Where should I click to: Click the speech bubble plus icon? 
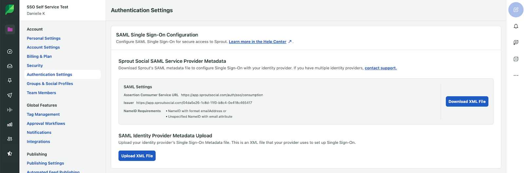pyautogui.click(x=516, y=43)
